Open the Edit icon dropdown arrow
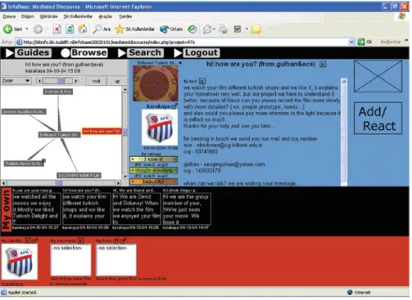This screenshot has height=300, width=412. click(247, 29)
